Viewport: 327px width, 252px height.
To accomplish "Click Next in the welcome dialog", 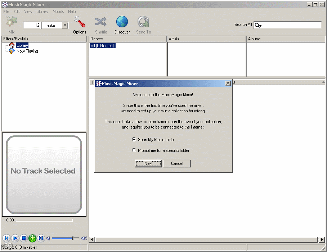I will click(x=148, y=163).
